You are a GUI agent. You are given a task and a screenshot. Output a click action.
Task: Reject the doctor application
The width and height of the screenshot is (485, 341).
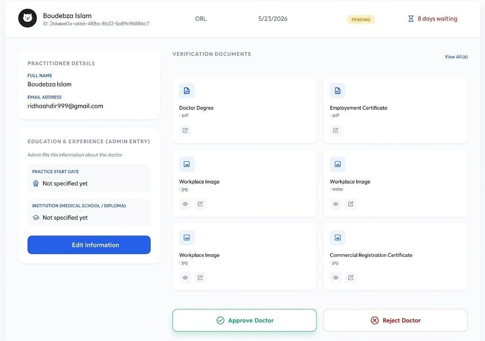(395, 320)
